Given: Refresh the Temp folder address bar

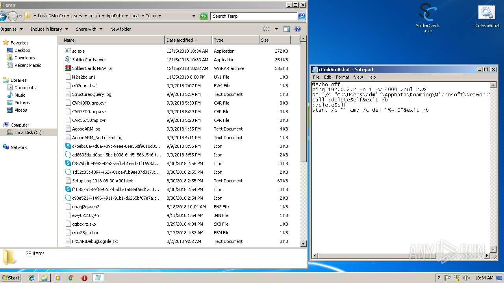Looking at the screenshot, I should 204,16.
